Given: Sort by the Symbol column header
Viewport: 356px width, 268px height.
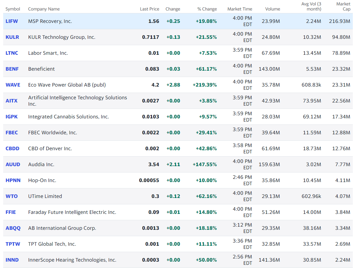Looking at the screenshot, I should pos(13,9).
